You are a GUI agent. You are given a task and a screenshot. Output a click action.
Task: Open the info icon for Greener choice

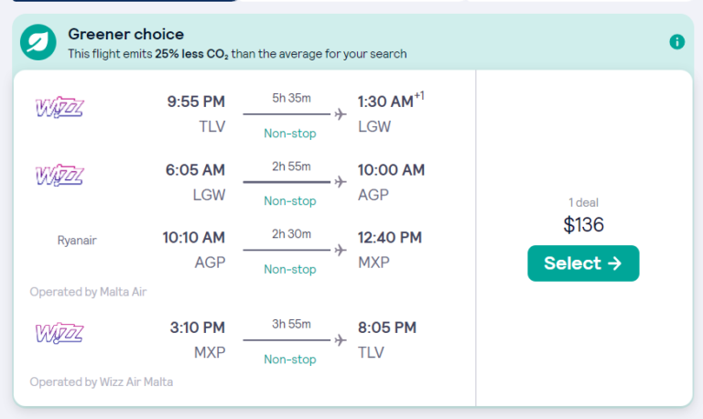tap(677, 42)
